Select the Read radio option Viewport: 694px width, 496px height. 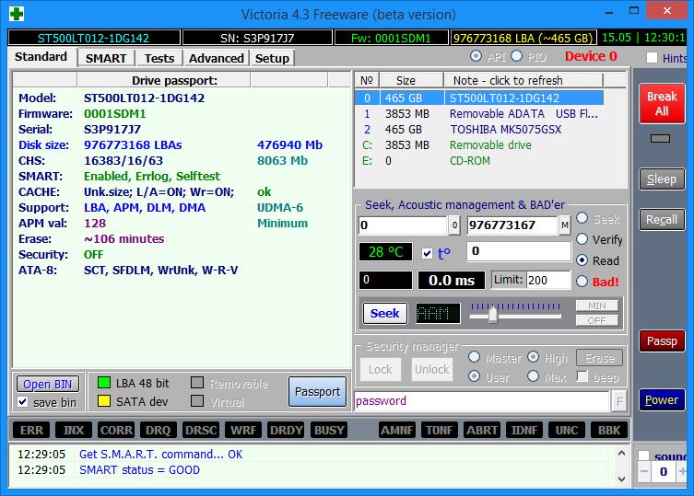(582, 260)
